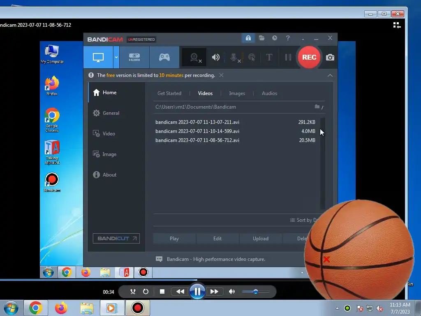
Task: Toggle speaker sound recording icon
Action: click(215, 57)
